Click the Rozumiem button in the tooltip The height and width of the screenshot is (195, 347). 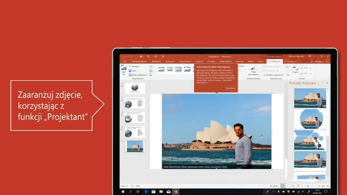(x=230, y=88)
